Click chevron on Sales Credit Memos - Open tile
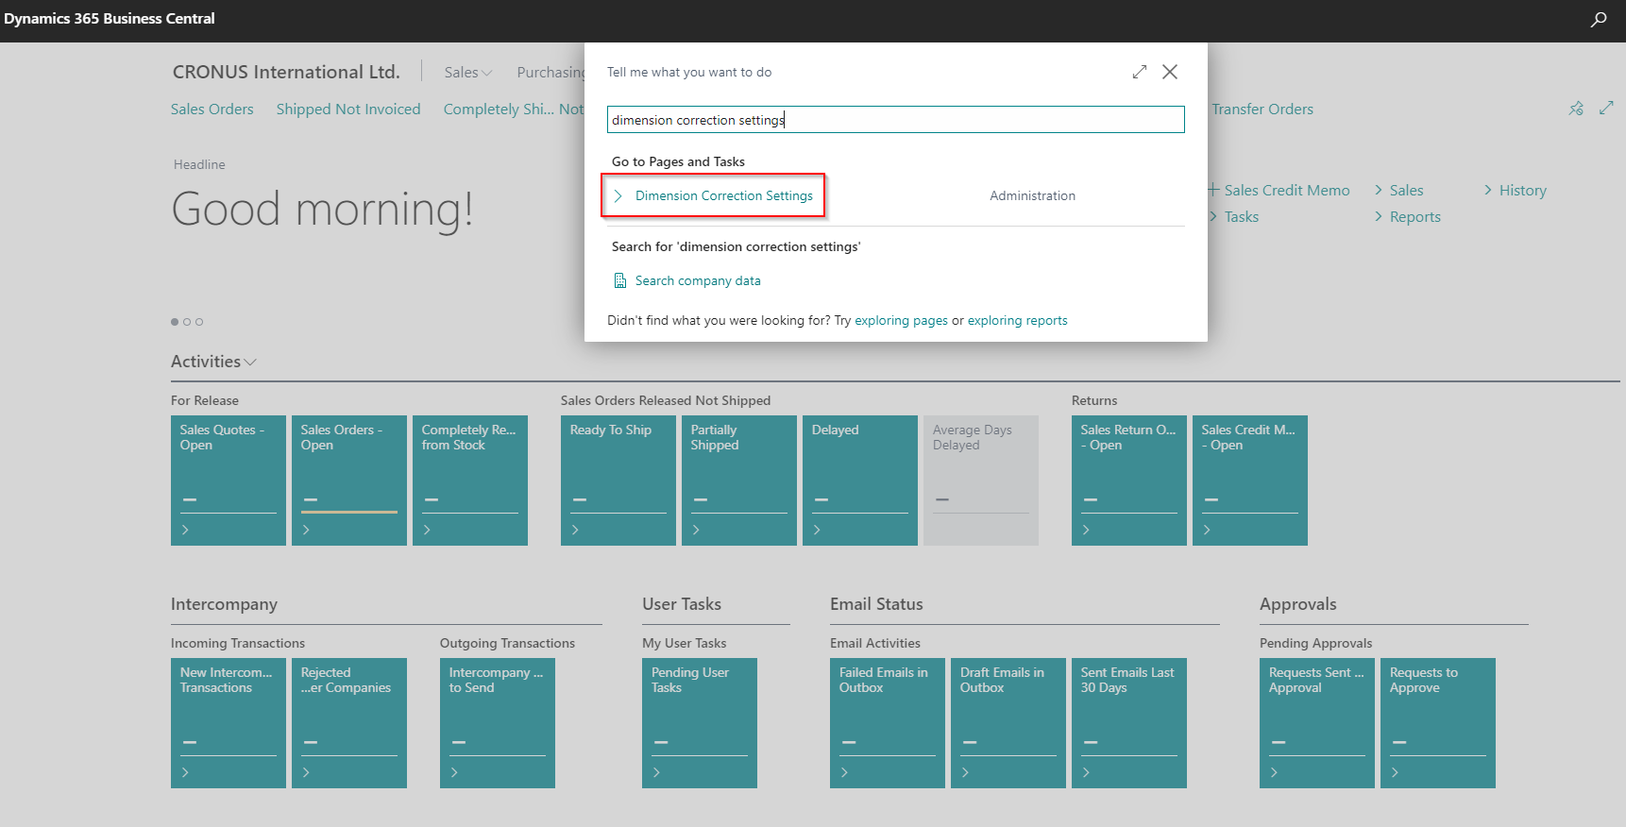Viewport: 1626px width, 827px height. click(1207, 530)
